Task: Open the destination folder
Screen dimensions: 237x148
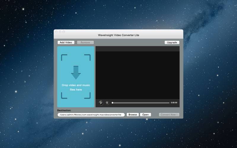Action: point(145,115)
